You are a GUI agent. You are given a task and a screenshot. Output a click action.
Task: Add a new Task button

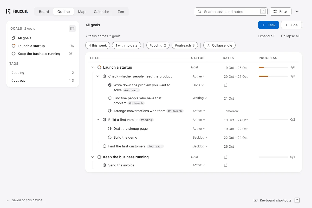(x=269, y=25)
